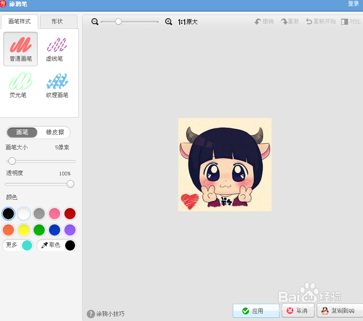363x321 pixels.
Task: Click the zoom out magnifier icon
Action: (x=95, y=22)
